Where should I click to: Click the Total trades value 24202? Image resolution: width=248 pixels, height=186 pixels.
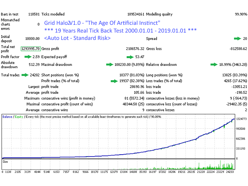(35, 75)
